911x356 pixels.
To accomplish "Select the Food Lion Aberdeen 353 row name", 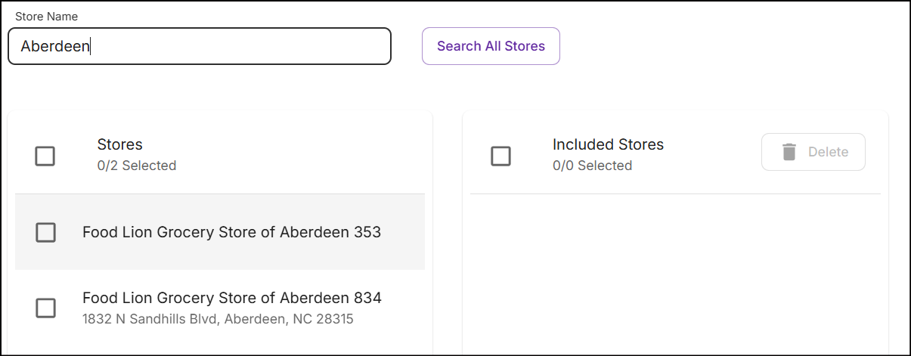I will 231,232.
